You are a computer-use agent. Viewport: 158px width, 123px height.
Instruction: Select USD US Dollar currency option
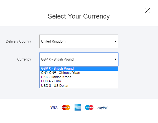tap(79, 86)
